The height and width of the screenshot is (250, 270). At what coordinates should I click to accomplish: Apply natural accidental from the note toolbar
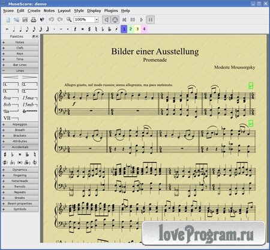(x=96, y=29)
